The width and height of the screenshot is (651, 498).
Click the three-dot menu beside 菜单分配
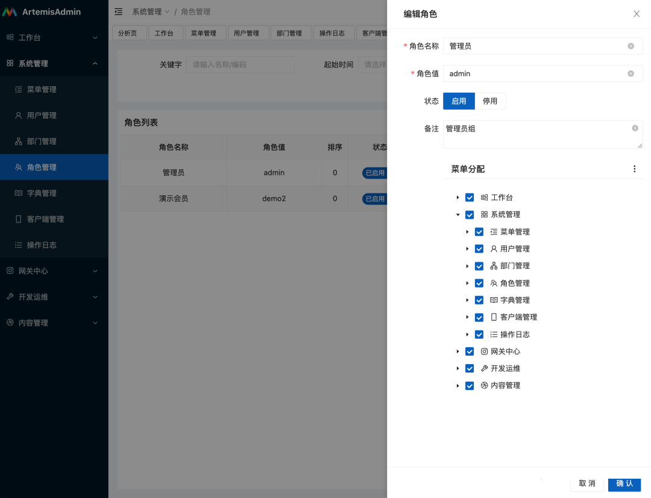pyautogui.click(x=634, y=169)
